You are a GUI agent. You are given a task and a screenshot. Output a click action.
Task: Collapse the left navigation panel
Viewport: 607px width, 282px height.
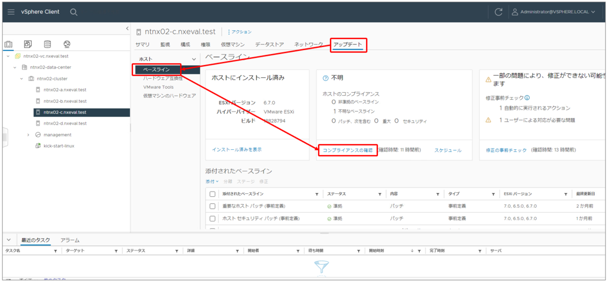coord(127,29)
